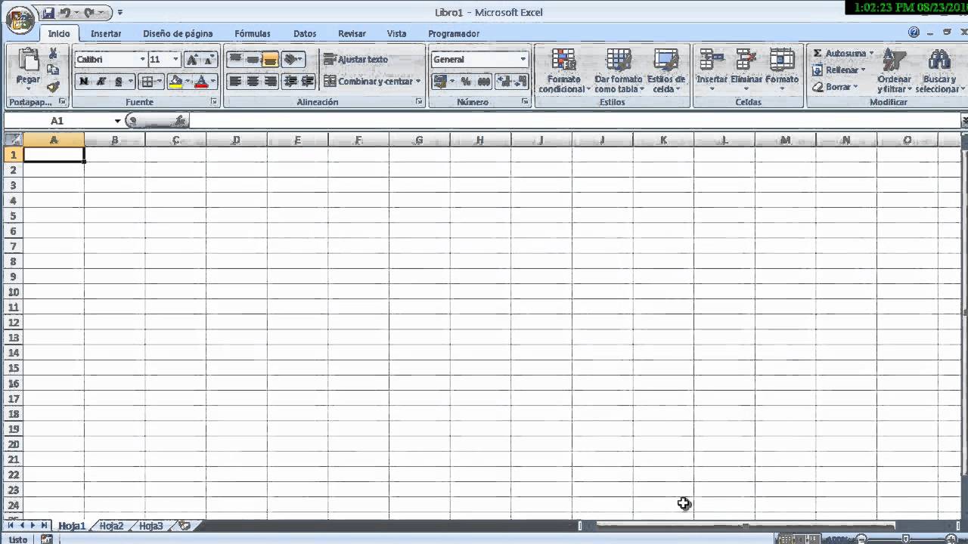
Task: Increase indent in the alignment group
Action: coord(308,82)
